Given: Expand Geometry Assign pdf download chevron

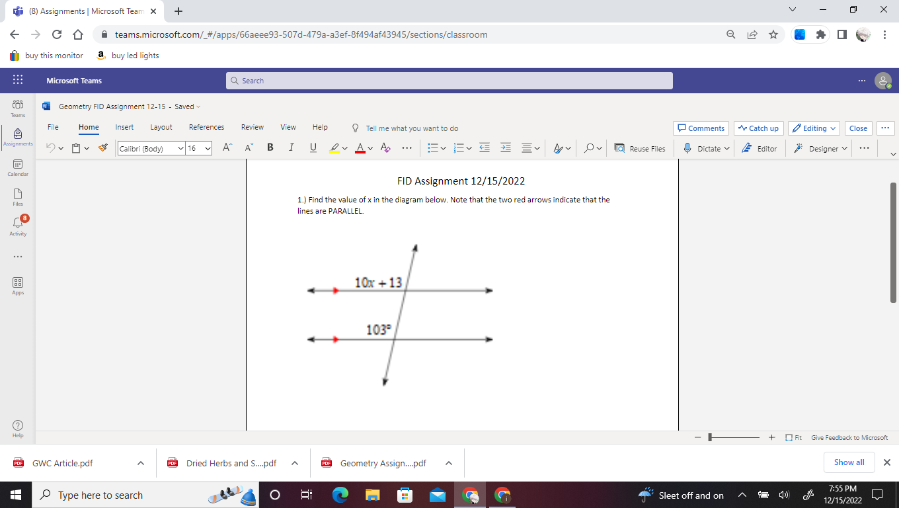Looking at the screenshot, I should [448, 463].
